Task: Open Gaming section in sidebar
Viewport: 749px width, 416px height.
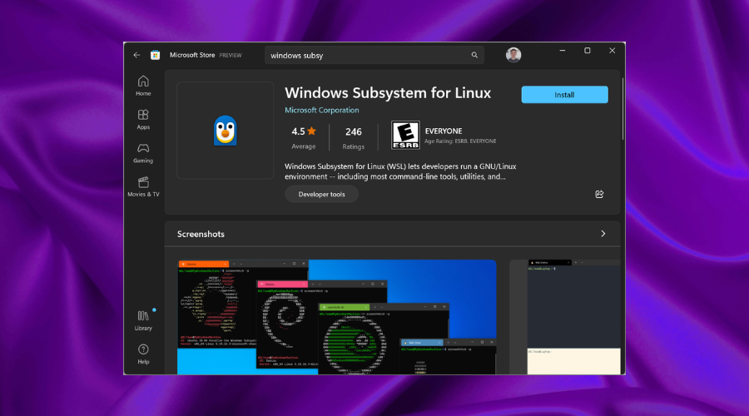Action: click(x=143, y=153)
